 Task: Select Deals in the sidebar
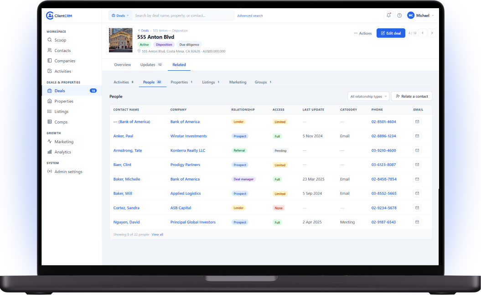pyautogui.click(x=72, y=91)
